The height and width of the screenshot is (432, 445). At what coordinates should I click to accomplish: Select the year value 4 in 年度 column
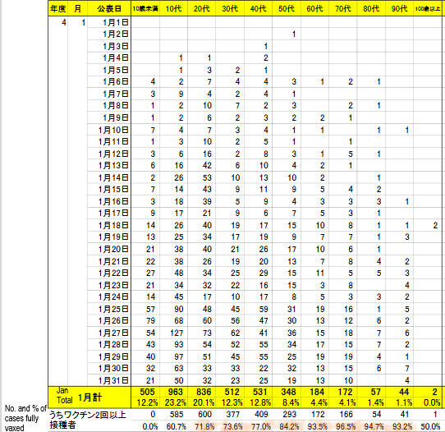[x=64, y=22]
